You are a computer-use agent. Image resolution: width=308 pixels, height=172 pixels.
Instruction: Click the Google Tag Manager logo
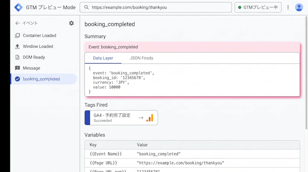[18, 7]
